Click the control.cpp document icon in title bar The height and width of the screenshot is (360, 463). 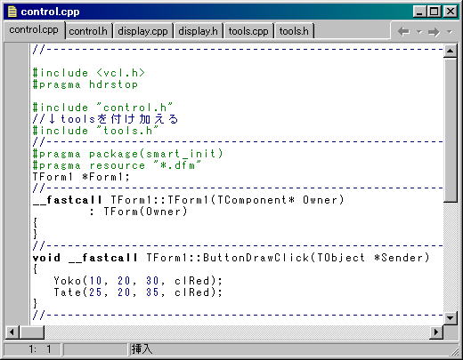point(12,12)
